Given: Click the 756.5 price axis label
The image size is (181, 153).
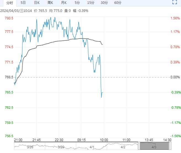Looking at the screenshot, I should coord(9,136).
